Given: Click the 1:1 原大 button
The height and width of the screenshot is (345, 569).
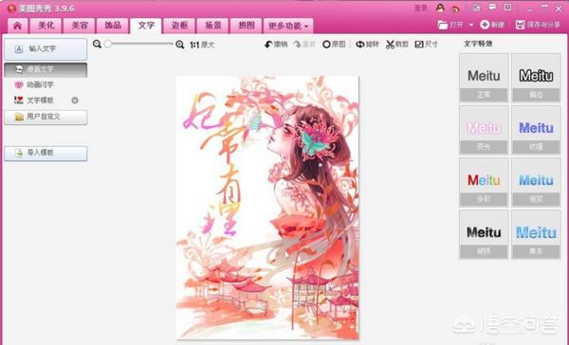Looking at the screenshot, I should point(202,45).
